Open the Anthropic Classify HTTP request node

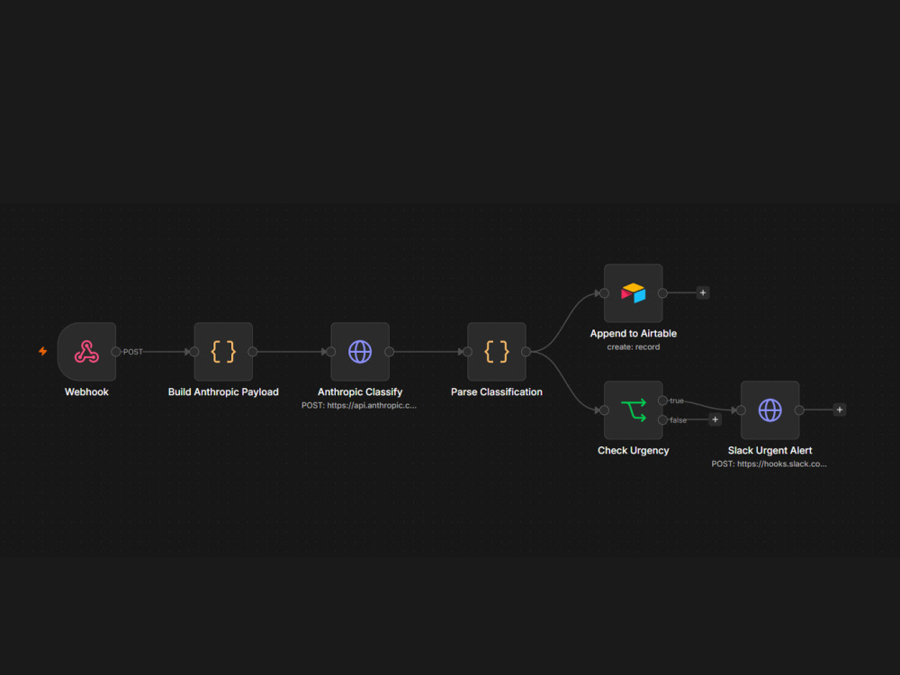pos(360,351)
